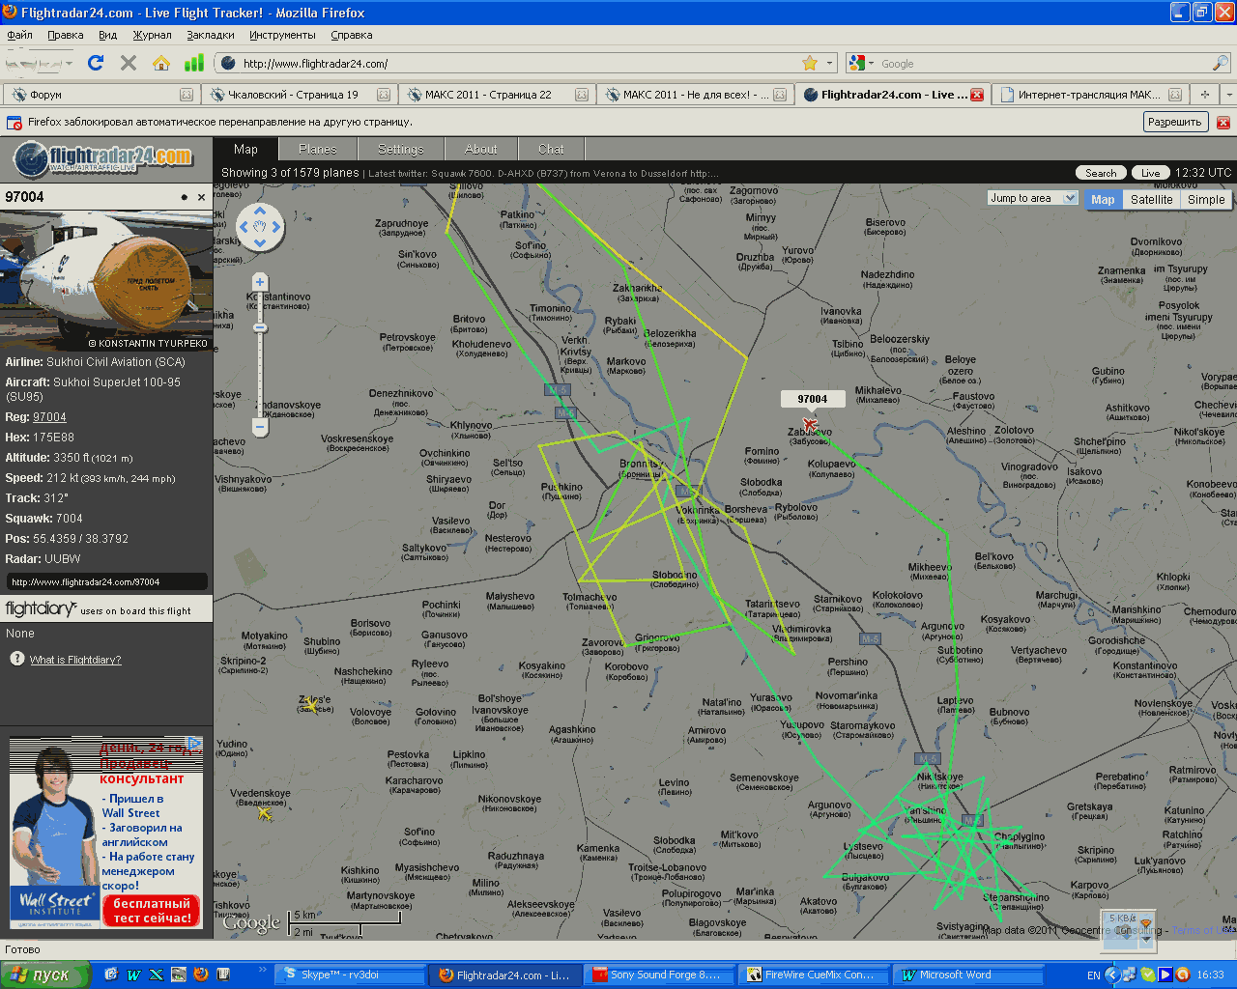Bookmark this page with the star icon
Image resolution: width=1237 pixels, height=989 pixels.
click(x=810, y=63)
